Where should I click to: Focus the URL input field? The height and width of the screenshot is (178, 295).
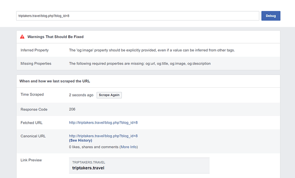[138, 16]
